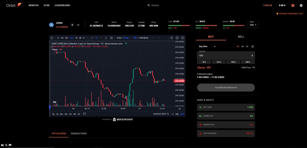Expand the Time 24h dropdown
The height and width of the screenshot is (148, 307).
click(x=253, y=25)
